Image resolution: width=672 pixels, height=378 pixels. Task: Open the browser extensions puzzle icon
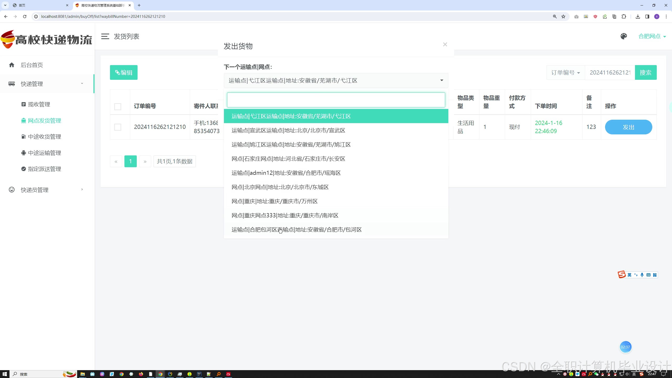pyautogui.click(x=624, y=17)
